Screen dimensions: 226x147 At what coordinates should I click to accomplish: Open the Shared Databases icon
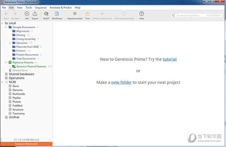tap(6, 74)
